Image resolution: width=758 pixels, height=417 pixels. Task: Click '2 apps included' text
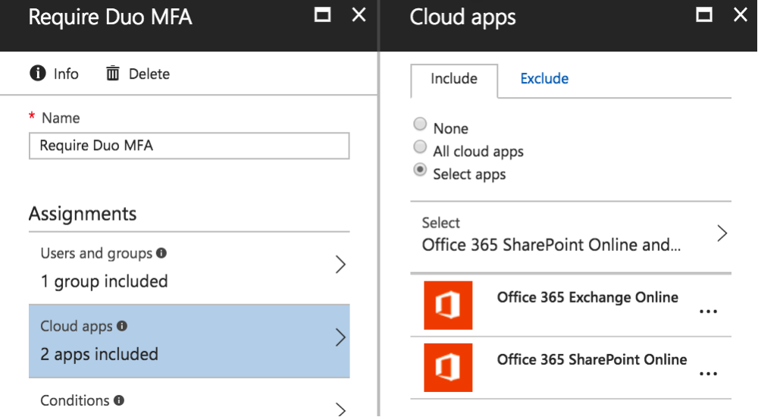[x=99, y=355]
